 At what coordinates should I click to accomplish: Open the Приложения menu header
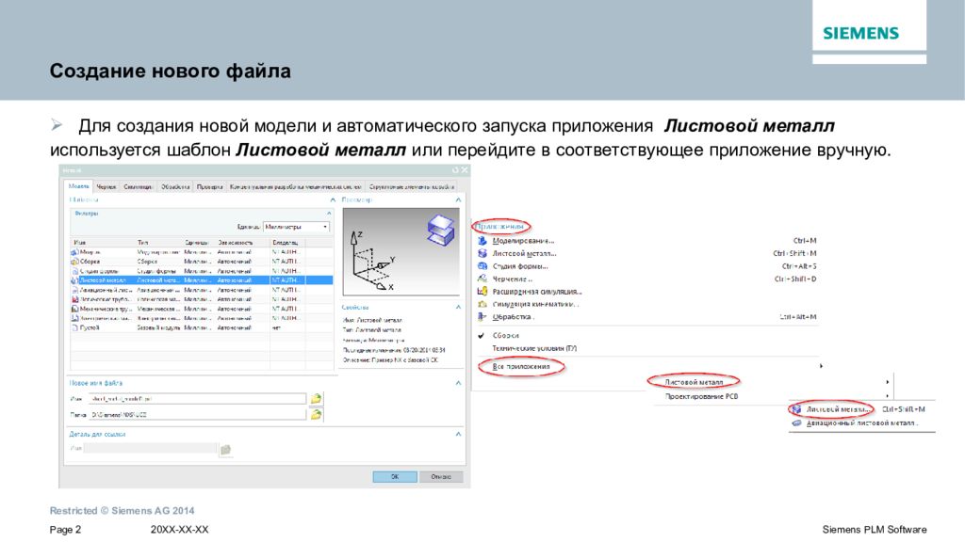pyautogui.click(x=501, y=227)
